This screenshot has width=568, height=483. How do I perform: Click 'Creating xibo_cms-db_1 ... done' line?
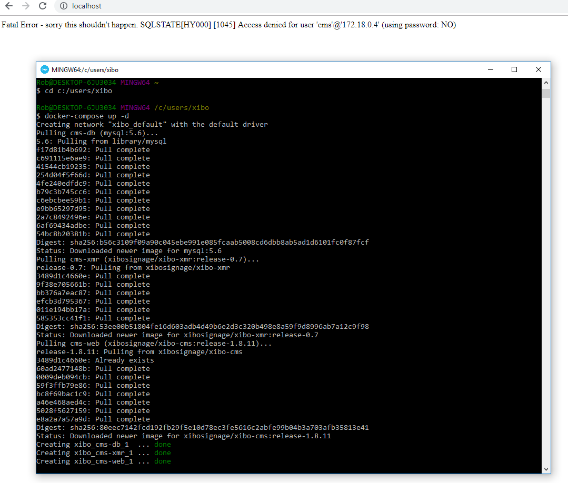pyautogui.click(x=104, y=445)
